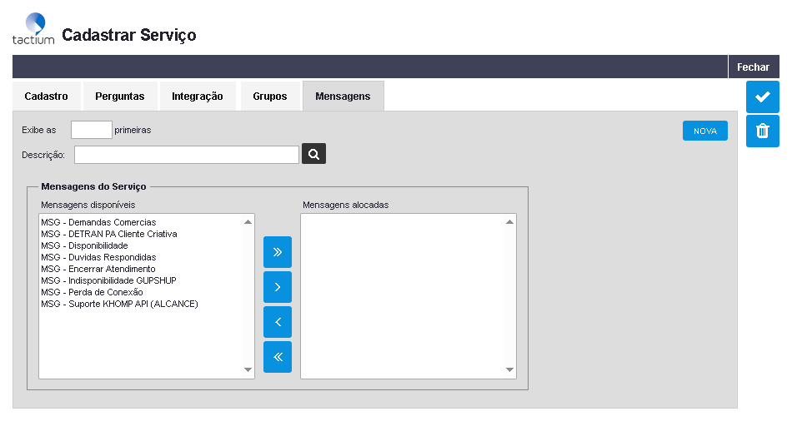Remove selected message from allocated list
Viewport: 792px width, 426px height.
278,322
